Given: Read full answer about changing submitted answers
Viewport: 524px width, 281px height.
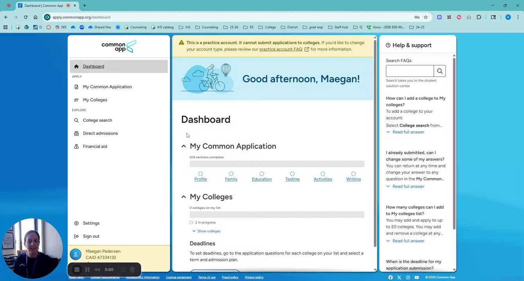Looking at the screenshot, I should point(405,187).
